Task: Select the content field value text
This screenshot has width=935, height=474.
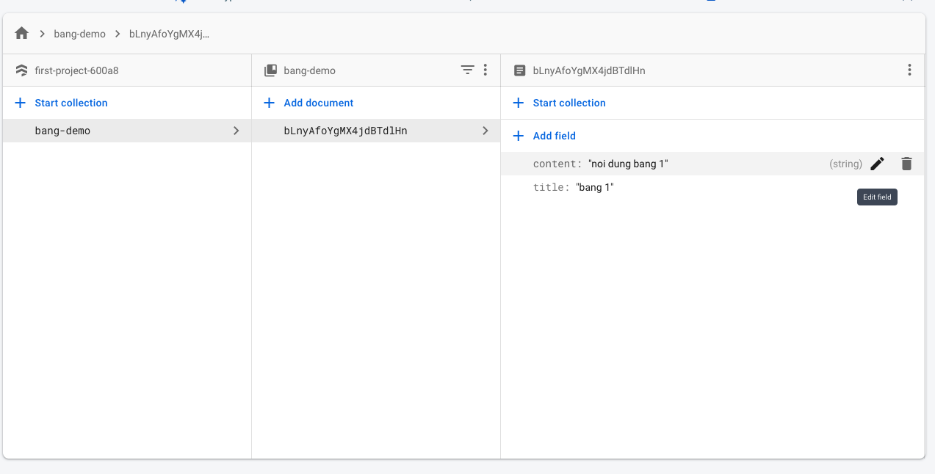Action: click(x=628, y=164)
